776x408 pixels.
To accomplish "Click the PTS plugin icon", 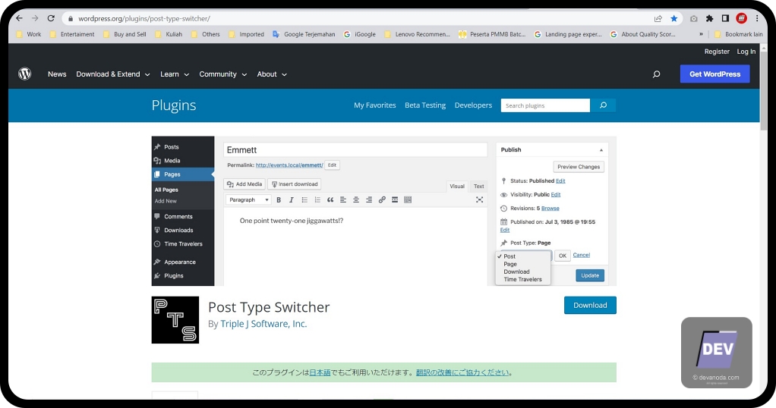I will 175,320.
